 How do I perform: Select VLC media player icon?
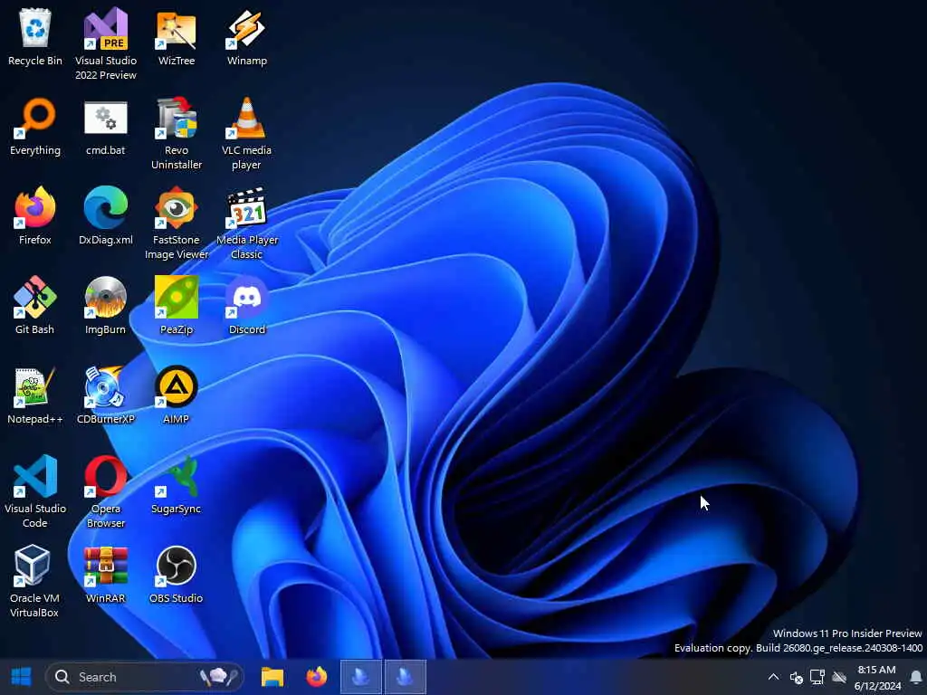click(x=246, y=132)
